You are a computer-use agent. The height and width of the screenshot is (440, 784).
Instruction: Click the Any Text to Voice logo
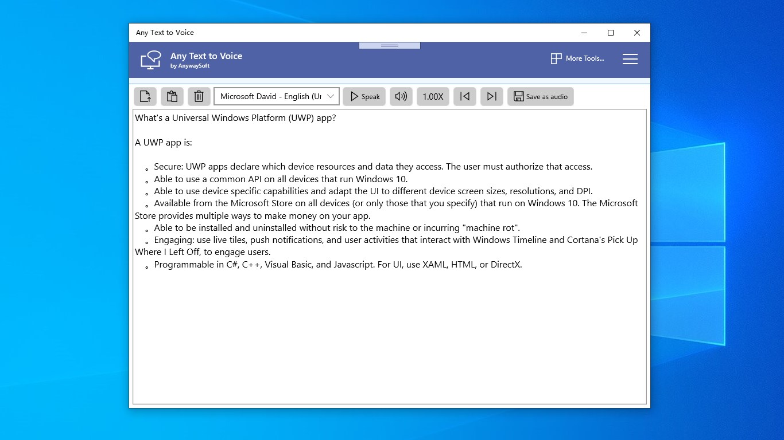(x=150, y=60)
